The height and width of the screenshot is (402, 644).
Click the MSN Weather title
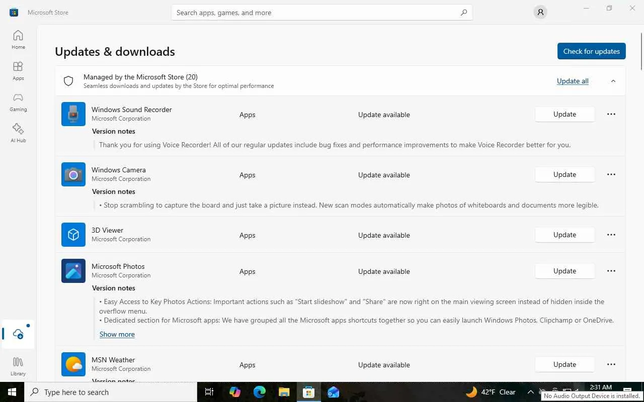click(x=113, y=360)
